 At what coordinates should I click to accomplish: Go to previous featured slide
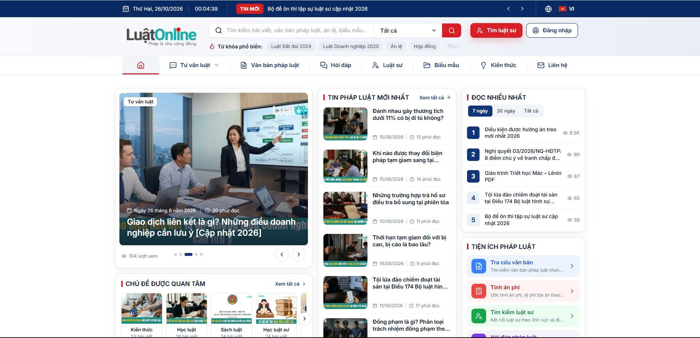point(282,254)
